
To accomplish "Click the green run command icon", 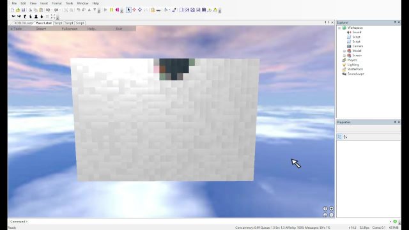I will pyautogui.click(x=395, y=222).
